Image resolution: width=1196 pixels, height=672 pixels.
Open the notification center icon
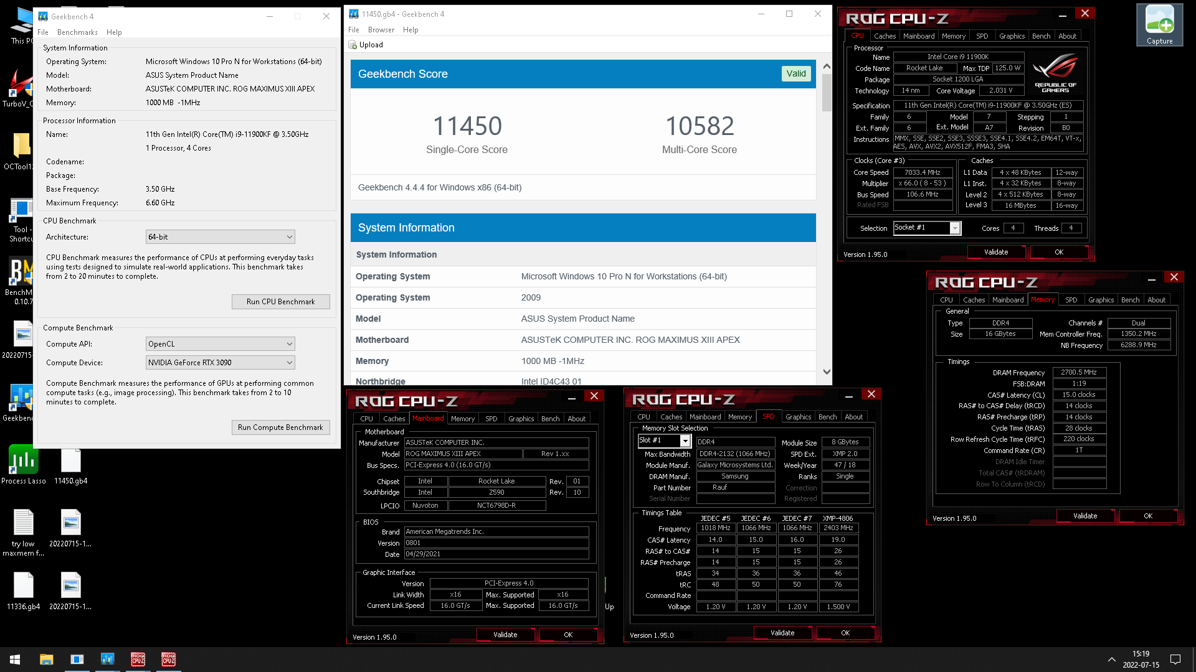[x=1175, y=660]
